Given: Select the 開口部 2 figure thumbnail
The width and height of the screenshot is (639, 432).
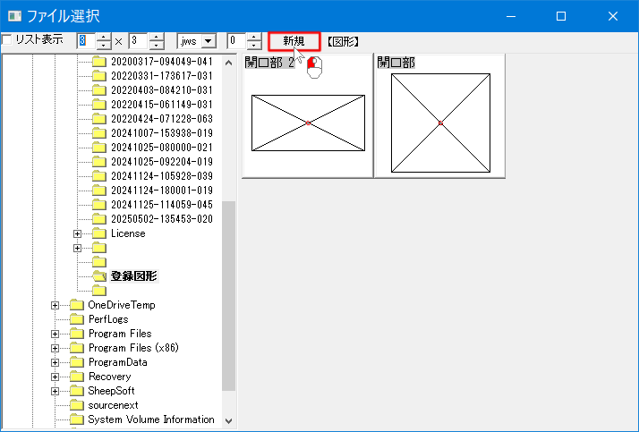Looking at the screenshot, I should (x=308, y=115).
